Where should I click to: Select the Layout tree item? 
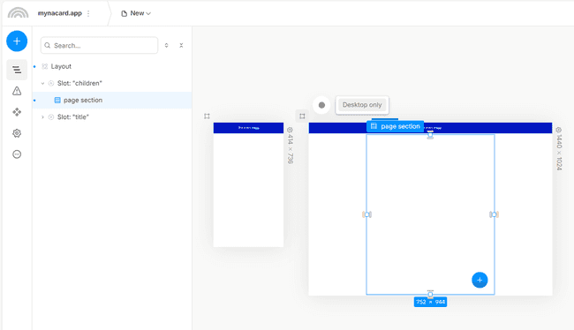61,66
